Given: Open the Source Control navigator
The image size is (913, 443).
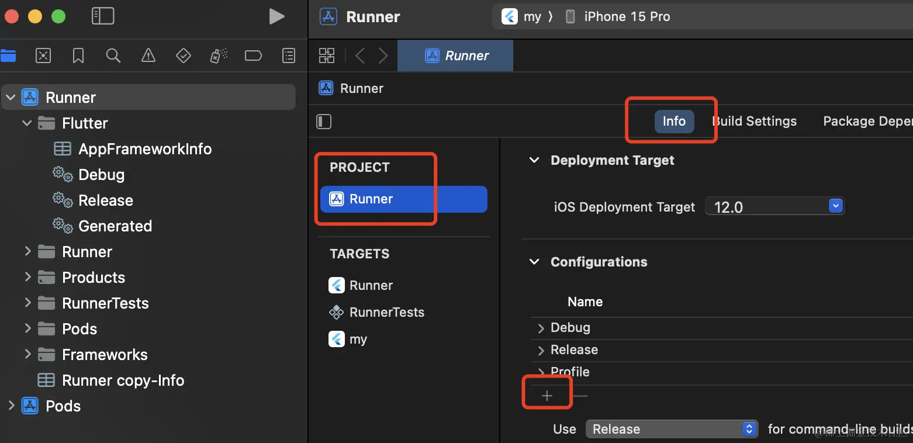Looking at the screenshot, I should 43,56.
